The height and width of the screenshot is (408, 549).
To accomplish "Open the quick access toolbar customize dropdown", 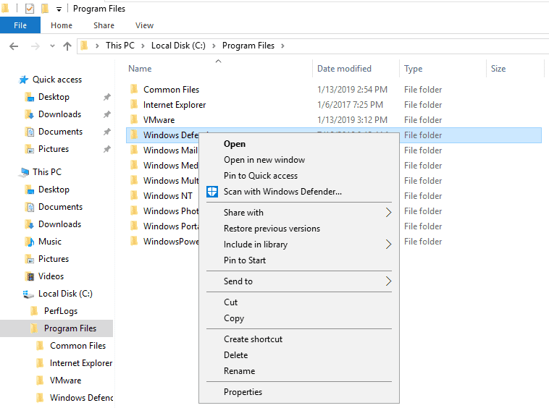I will tap(59, 9).
